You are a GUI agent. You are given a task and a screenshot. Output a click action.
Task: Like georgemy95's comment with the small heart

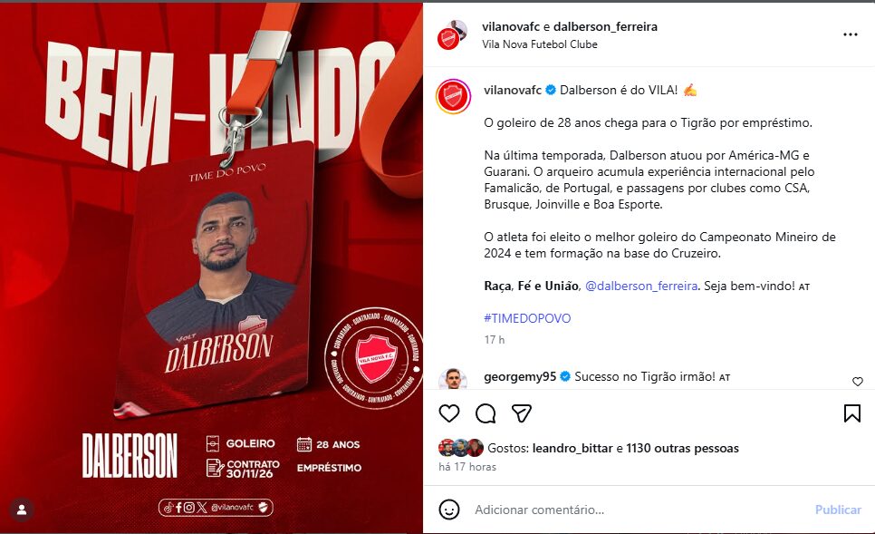point(858,382)
